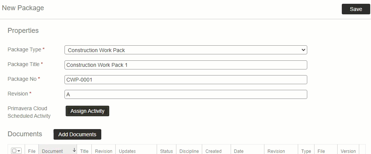Image resolution: width=371 pixels, height=154 pixels.
Task: Click the Updates column header
Action: point(127,151)
